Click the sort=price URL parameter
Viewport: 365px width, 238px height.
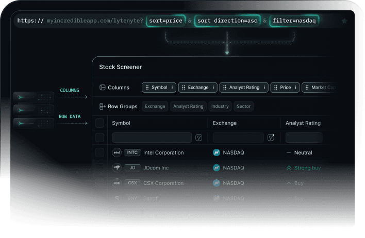point(165,21)
